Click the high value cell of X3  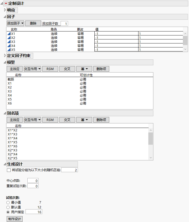tap(161, 42)
